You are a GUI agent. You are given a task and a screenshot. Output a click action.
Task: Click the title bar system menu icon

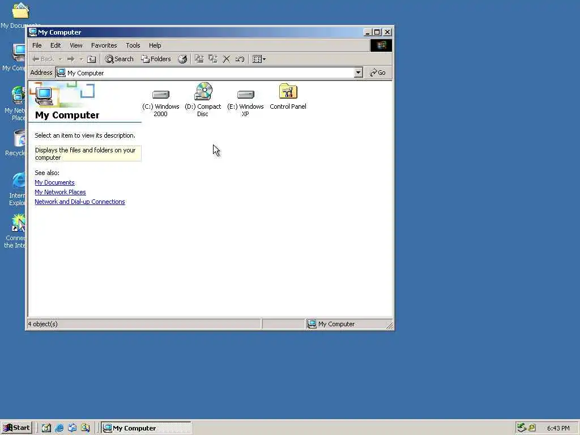point(33,32)
